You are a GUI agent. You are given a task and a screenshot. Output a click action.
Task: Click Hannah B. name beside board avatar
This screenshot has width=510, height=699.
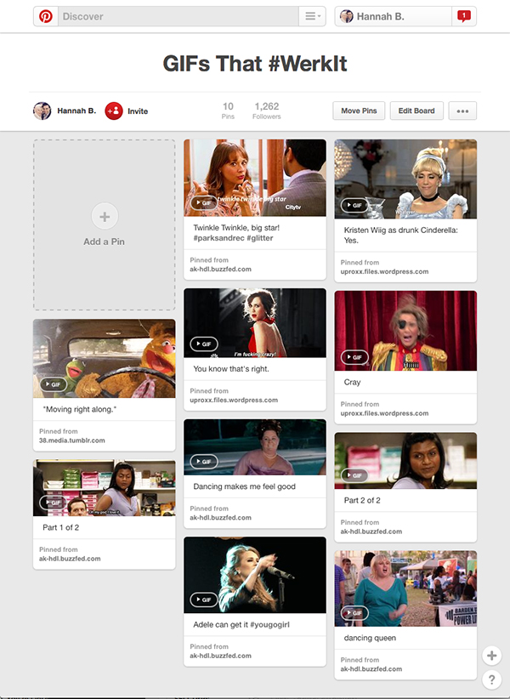76,111
